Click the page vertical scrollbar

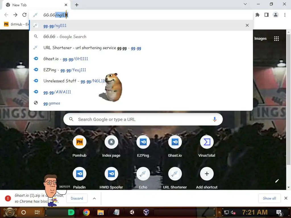(288, 100)
